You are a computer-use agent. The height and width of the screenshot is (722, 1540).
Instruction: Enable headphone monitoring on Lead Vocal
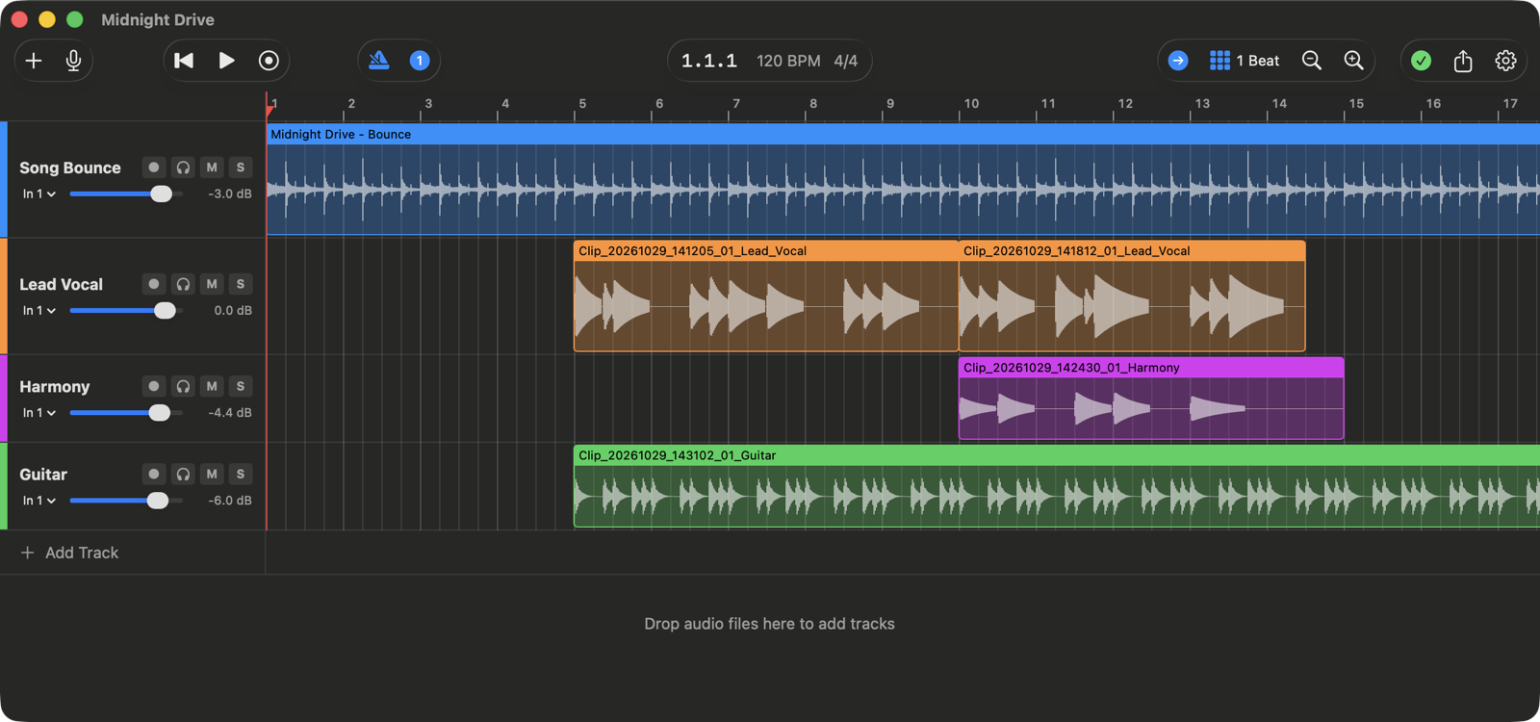tap(183, 284)
